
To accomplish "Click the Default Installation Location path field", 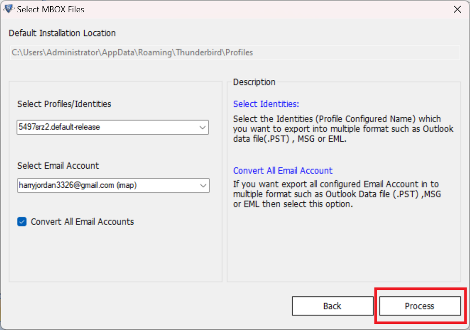I will [x=235, y=52].
